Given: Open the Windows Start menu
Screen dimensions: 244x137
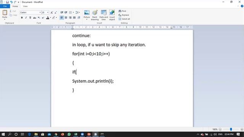Looking at the screenshot, I should pyautogui.click(x=3, y=134).
